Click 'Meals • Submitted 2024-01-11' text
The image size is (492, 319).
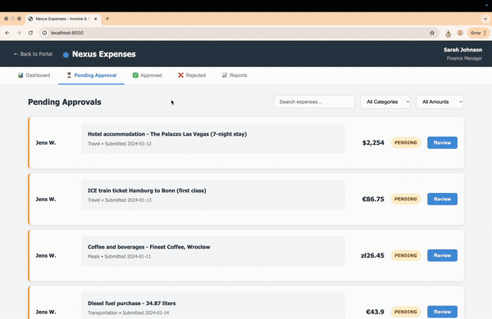119,256
